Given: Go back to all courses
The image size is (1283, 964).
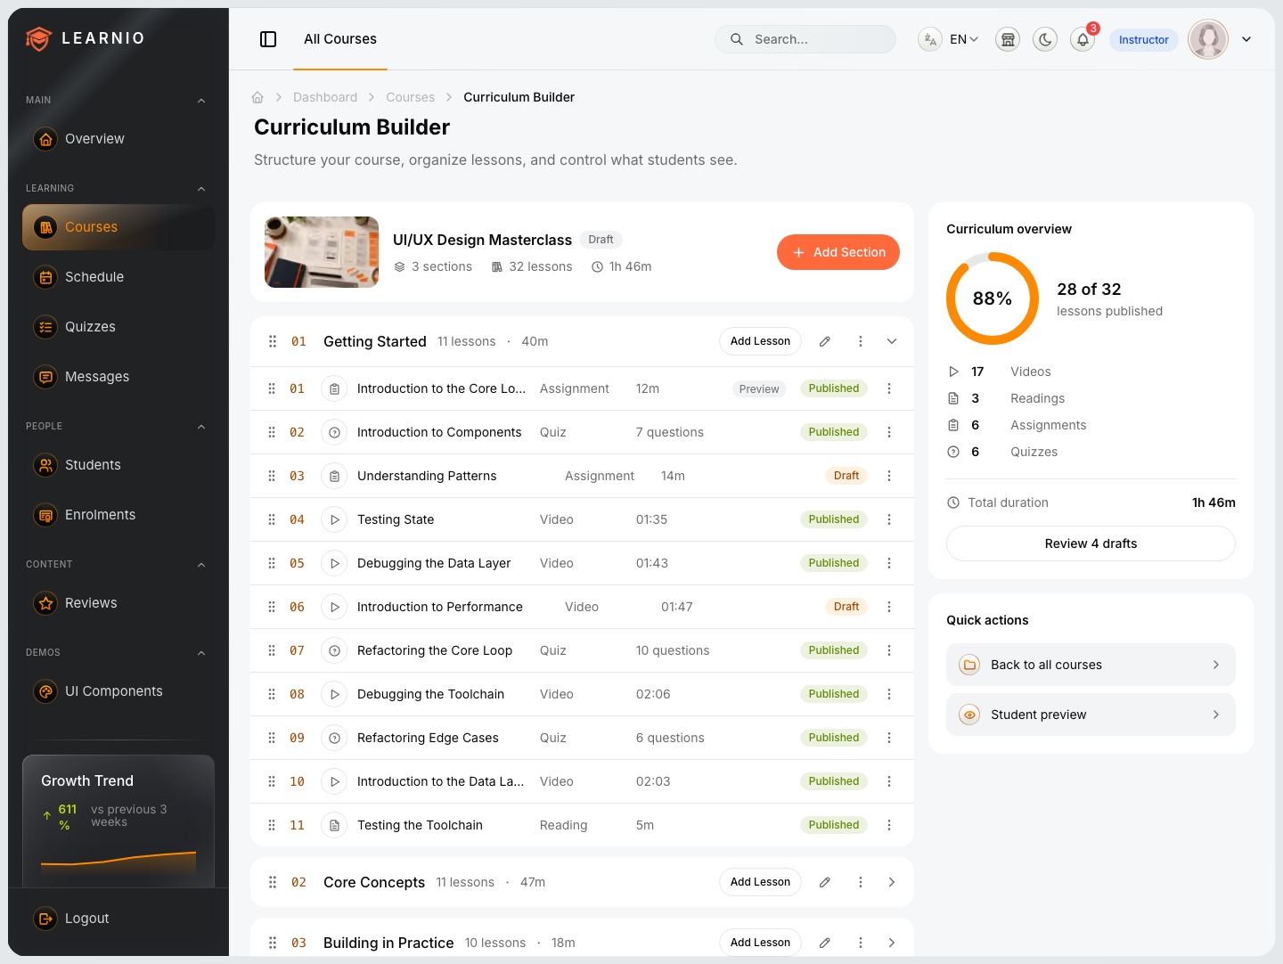Looking at the screenshot, I should (x=1091, y=665).
